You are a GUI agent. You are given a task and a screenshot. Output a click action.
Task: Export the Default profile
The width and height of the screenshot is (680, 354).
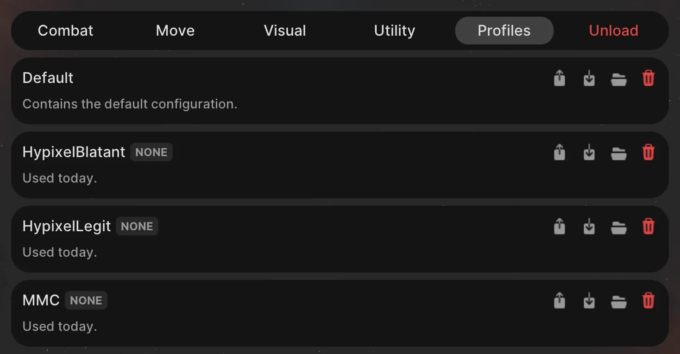[x=559, y=78]
